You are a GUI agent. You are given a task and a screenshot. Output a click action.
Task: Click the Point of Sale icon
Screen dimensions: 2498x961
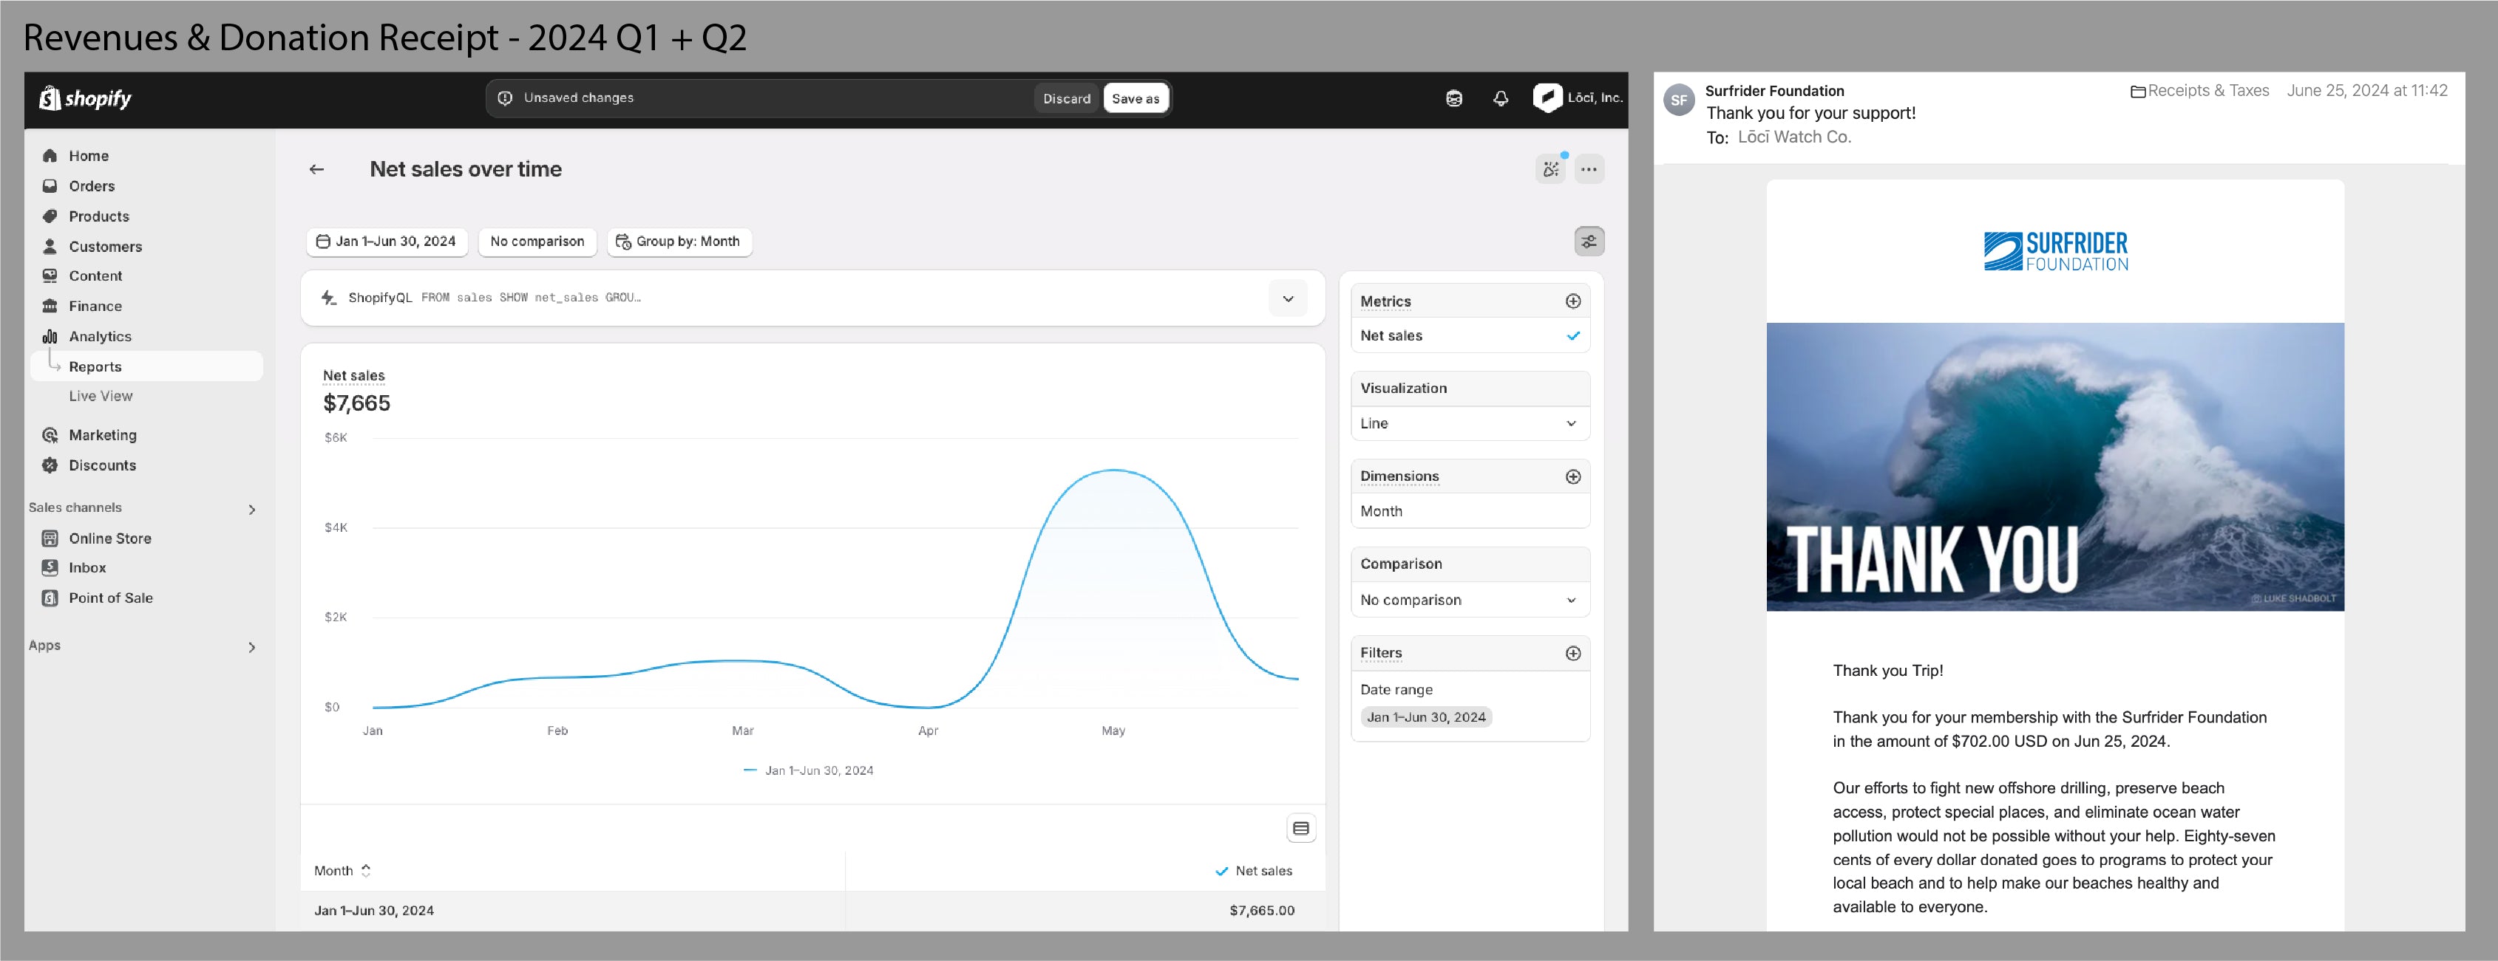point(50,598)
